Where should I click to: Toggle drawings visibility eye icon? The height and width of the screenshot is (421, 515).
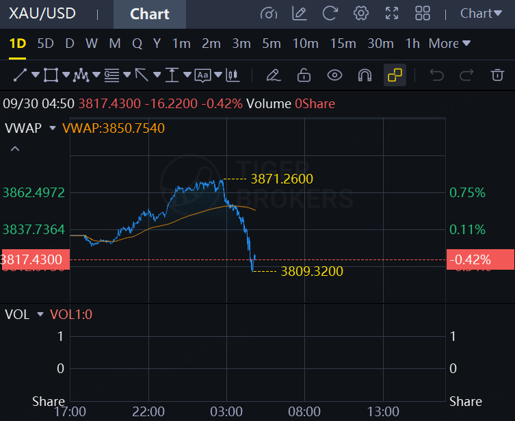coord(334,75)
